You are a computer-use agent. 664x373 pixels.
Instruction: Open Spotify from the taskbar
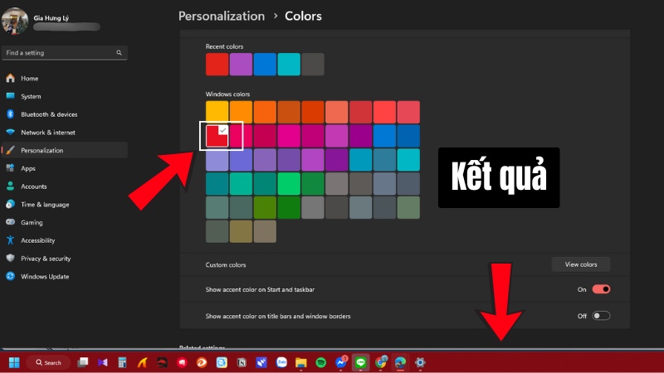(321, 362)
